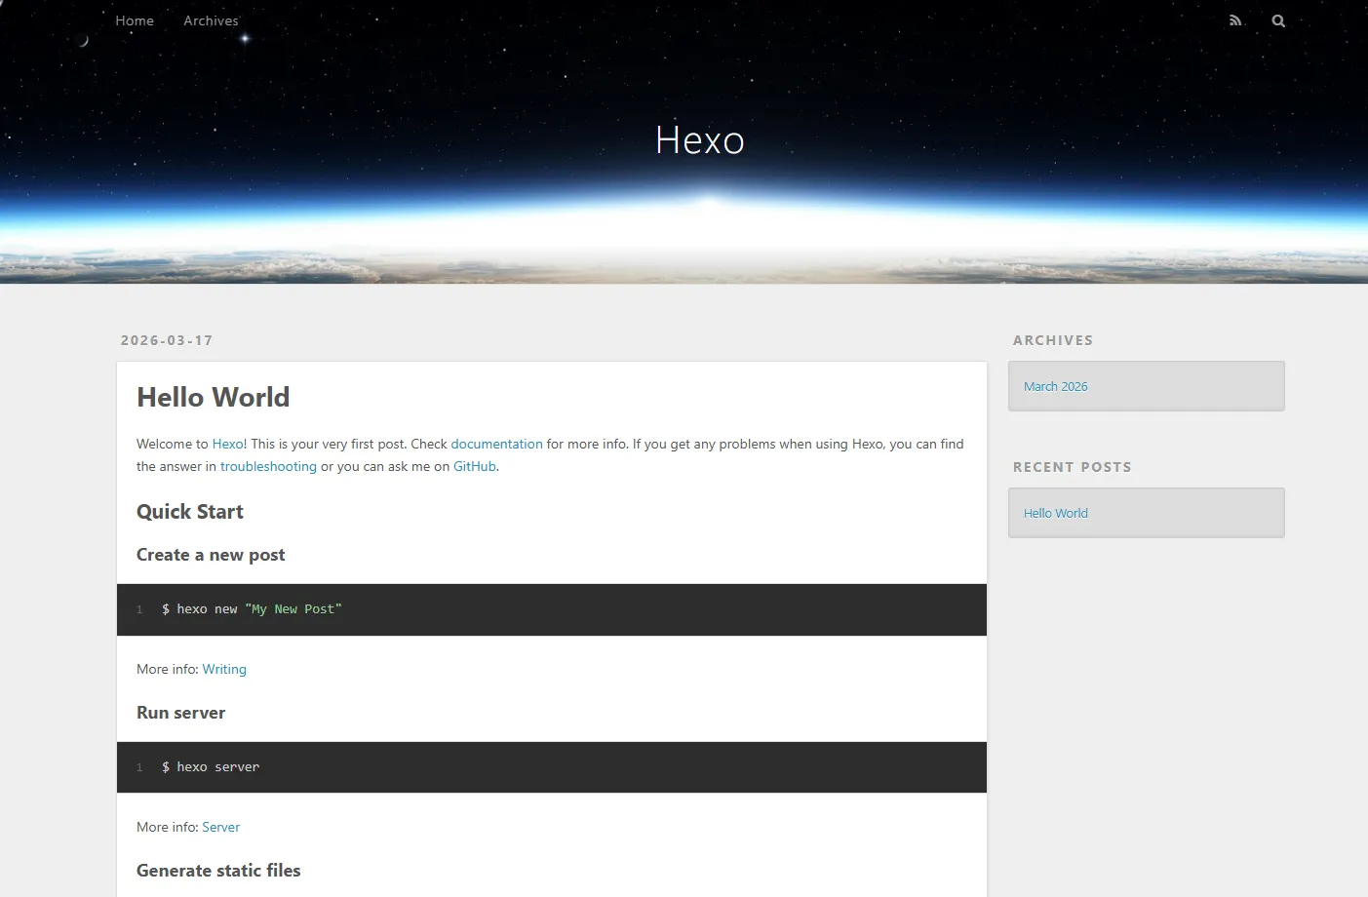Click the Quick Start heading
The image size is (1368, 897).
pos(190,512)
